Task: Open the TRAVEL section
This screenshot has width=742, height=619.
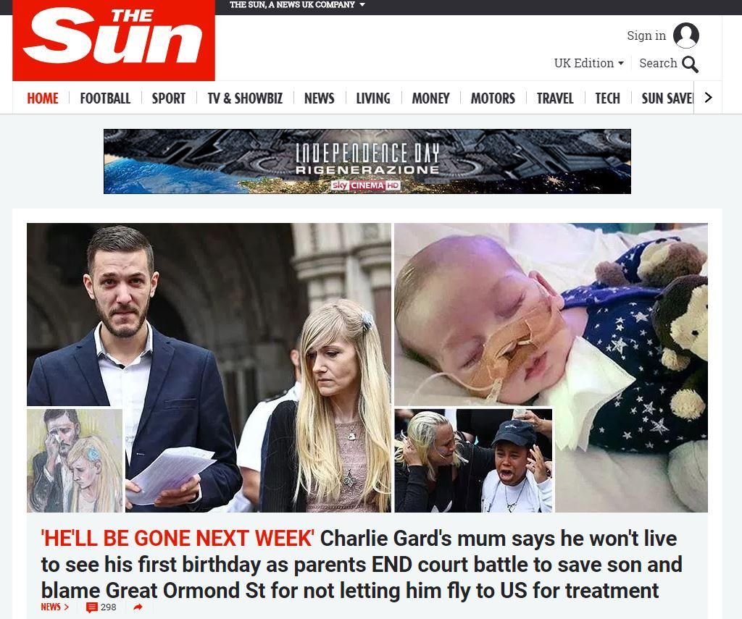Action: (x=555, y=98)
